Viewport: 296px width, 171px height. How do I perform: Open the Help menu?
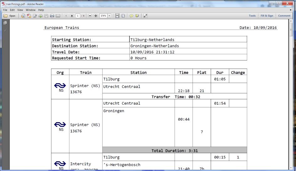click(x=41, y=10)
